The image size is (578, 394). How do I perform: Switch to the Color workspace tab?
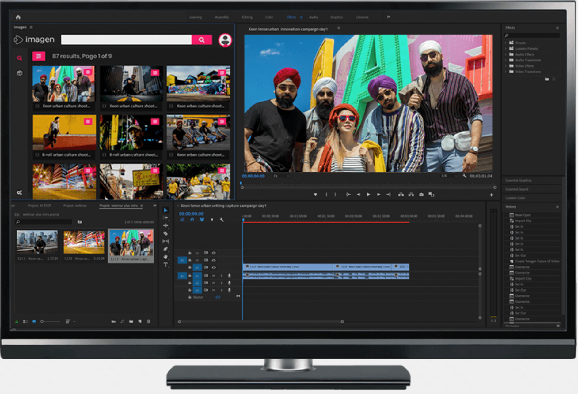(x=269, y=17)
